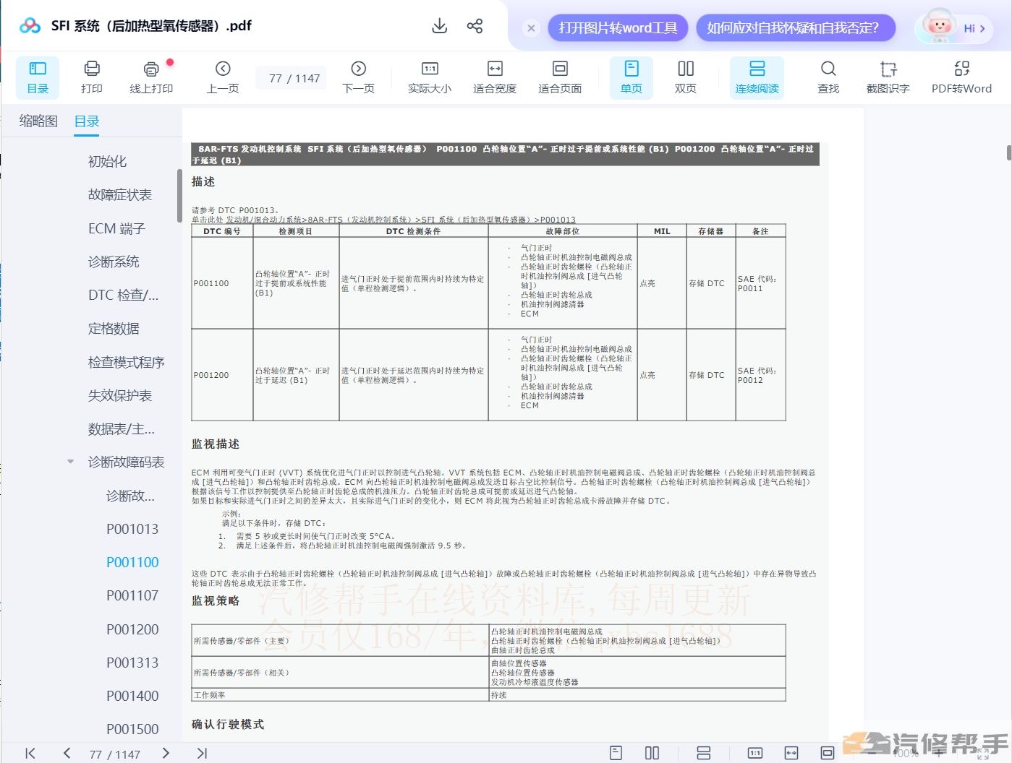Image resolution: width=1012 pixels, height=763 pixels.
Task: Click bottom bar continuous reading icon
Action: point(703,753)
